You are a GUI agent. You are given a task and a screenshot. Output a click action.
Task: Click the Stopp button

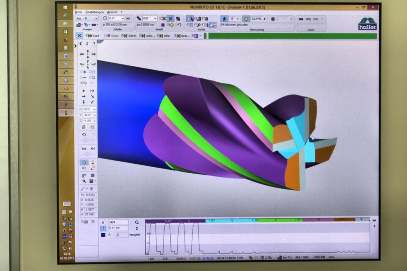(112, 36)
